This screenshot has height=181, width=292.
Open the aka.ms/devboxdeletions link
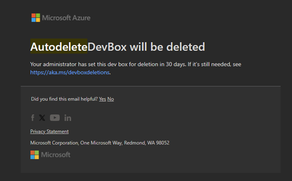[x=70, y=72]
